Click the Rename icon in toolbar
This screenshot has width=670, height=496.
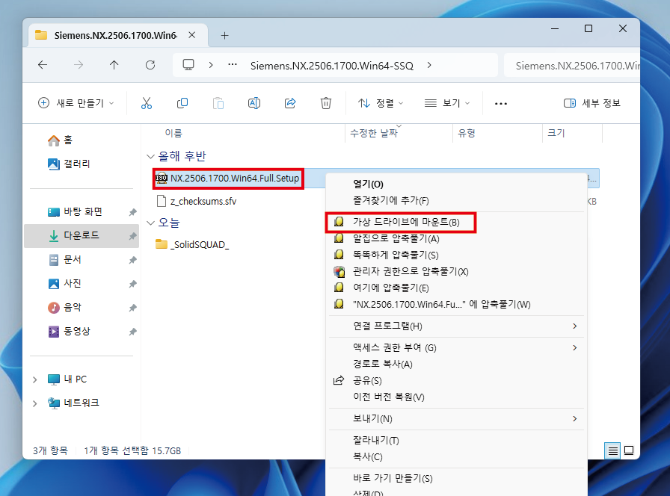click(254, 103)
